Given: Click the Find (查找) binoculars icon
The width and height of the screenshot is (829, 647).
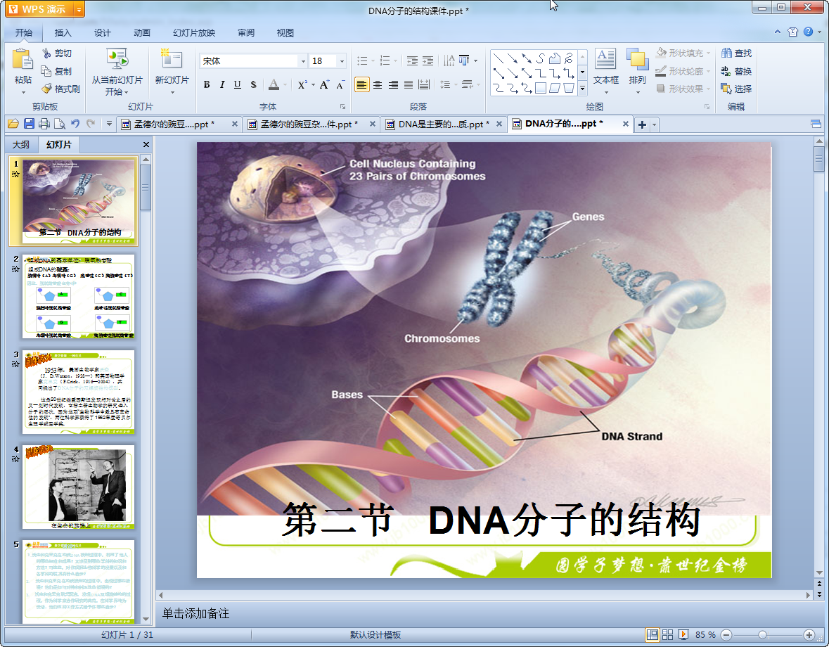Looking at the screenshot, I should 726,53.
